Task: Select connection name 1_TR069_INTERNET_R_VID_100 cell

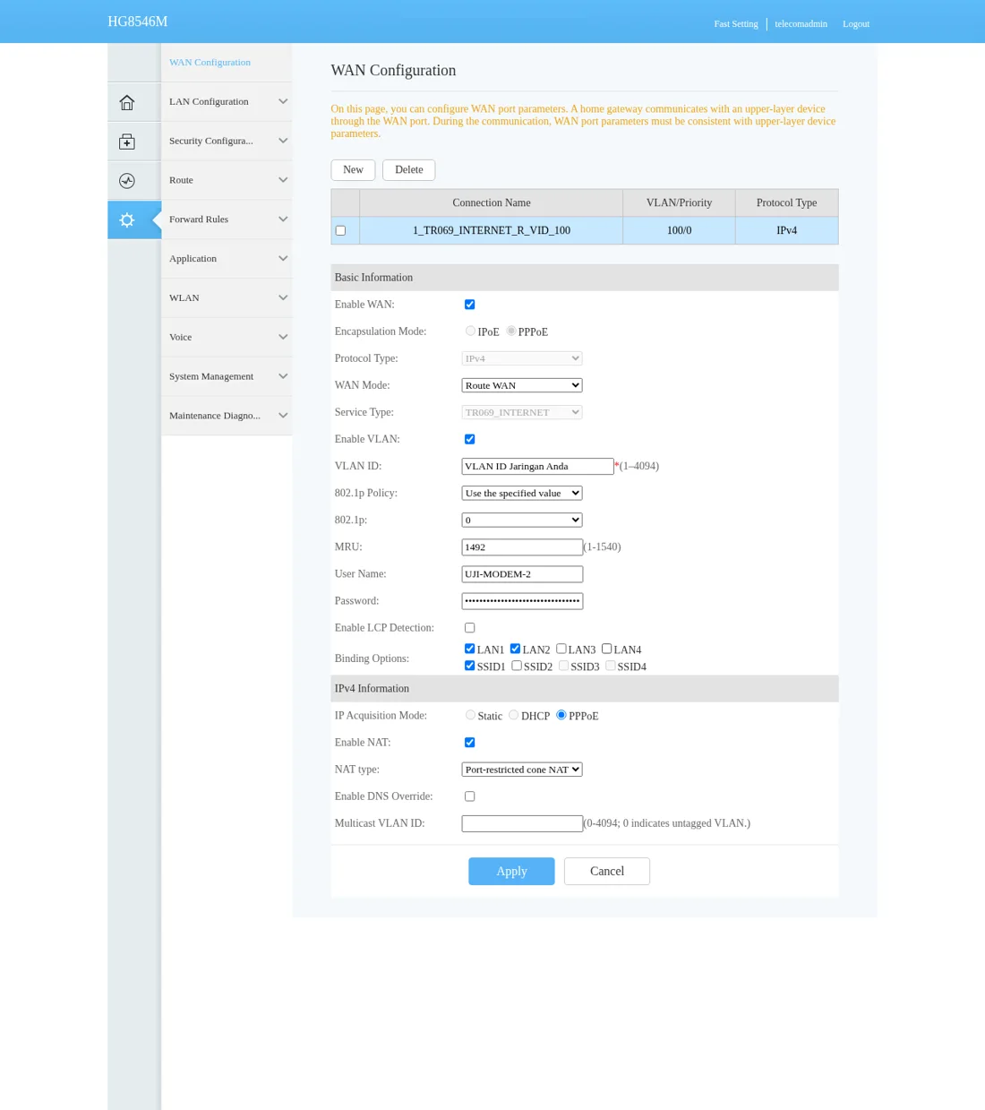Action: coord(492,230)
